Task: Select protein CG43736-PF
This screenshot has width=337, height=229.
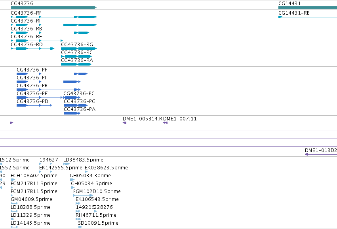Action: tap(52, 74)
